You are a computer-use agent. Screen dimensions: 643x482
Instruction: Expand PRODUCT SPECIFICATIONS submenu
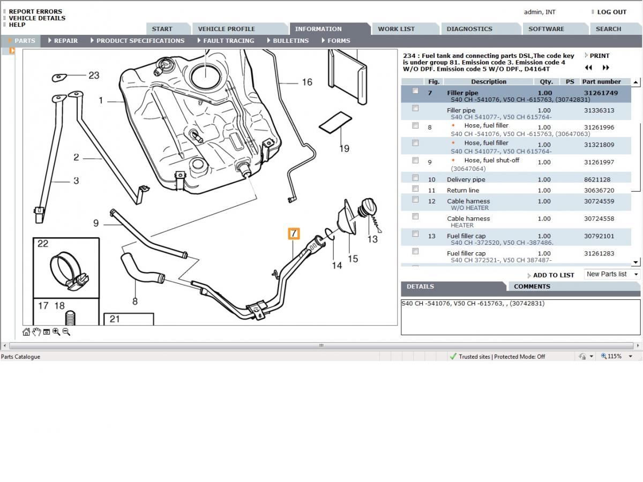click(x=137, y=41)
